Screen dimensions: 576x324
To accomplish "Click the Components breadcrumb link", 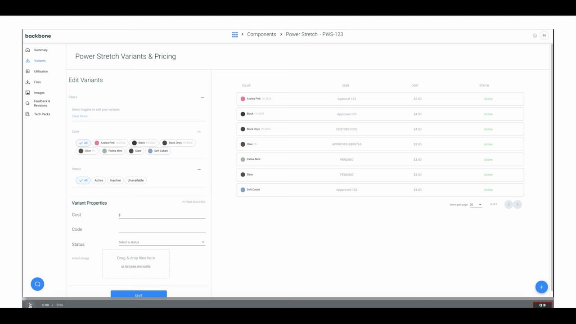I will pyautogui.click(x=261, y=34).
